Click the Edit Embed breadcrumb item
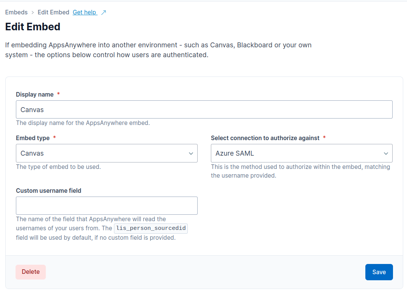The width and height of the screenshot is (407, 292). click(53, 12)
